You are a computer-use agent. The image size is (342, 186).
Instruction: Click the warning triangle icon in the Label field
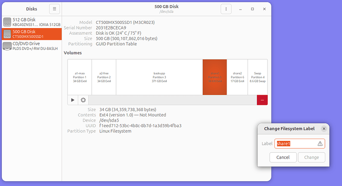(x=320, y=144)
